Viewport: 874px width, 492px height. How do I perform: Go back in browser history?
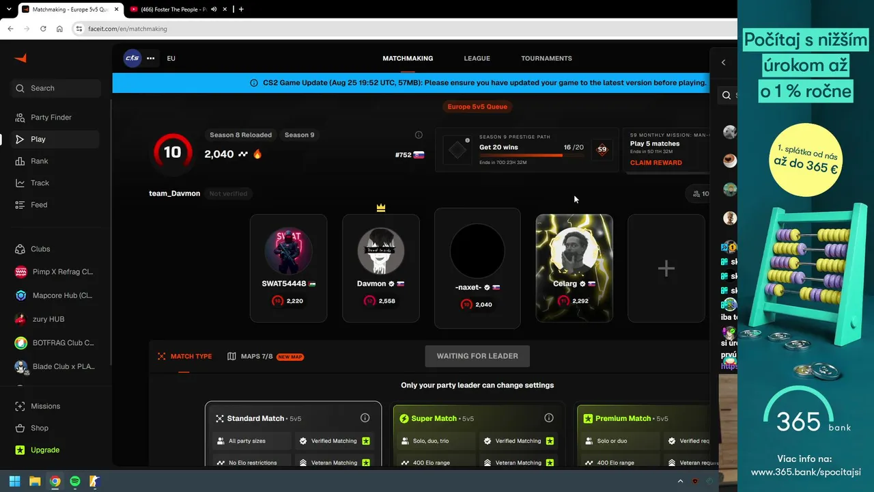[10, 29]
